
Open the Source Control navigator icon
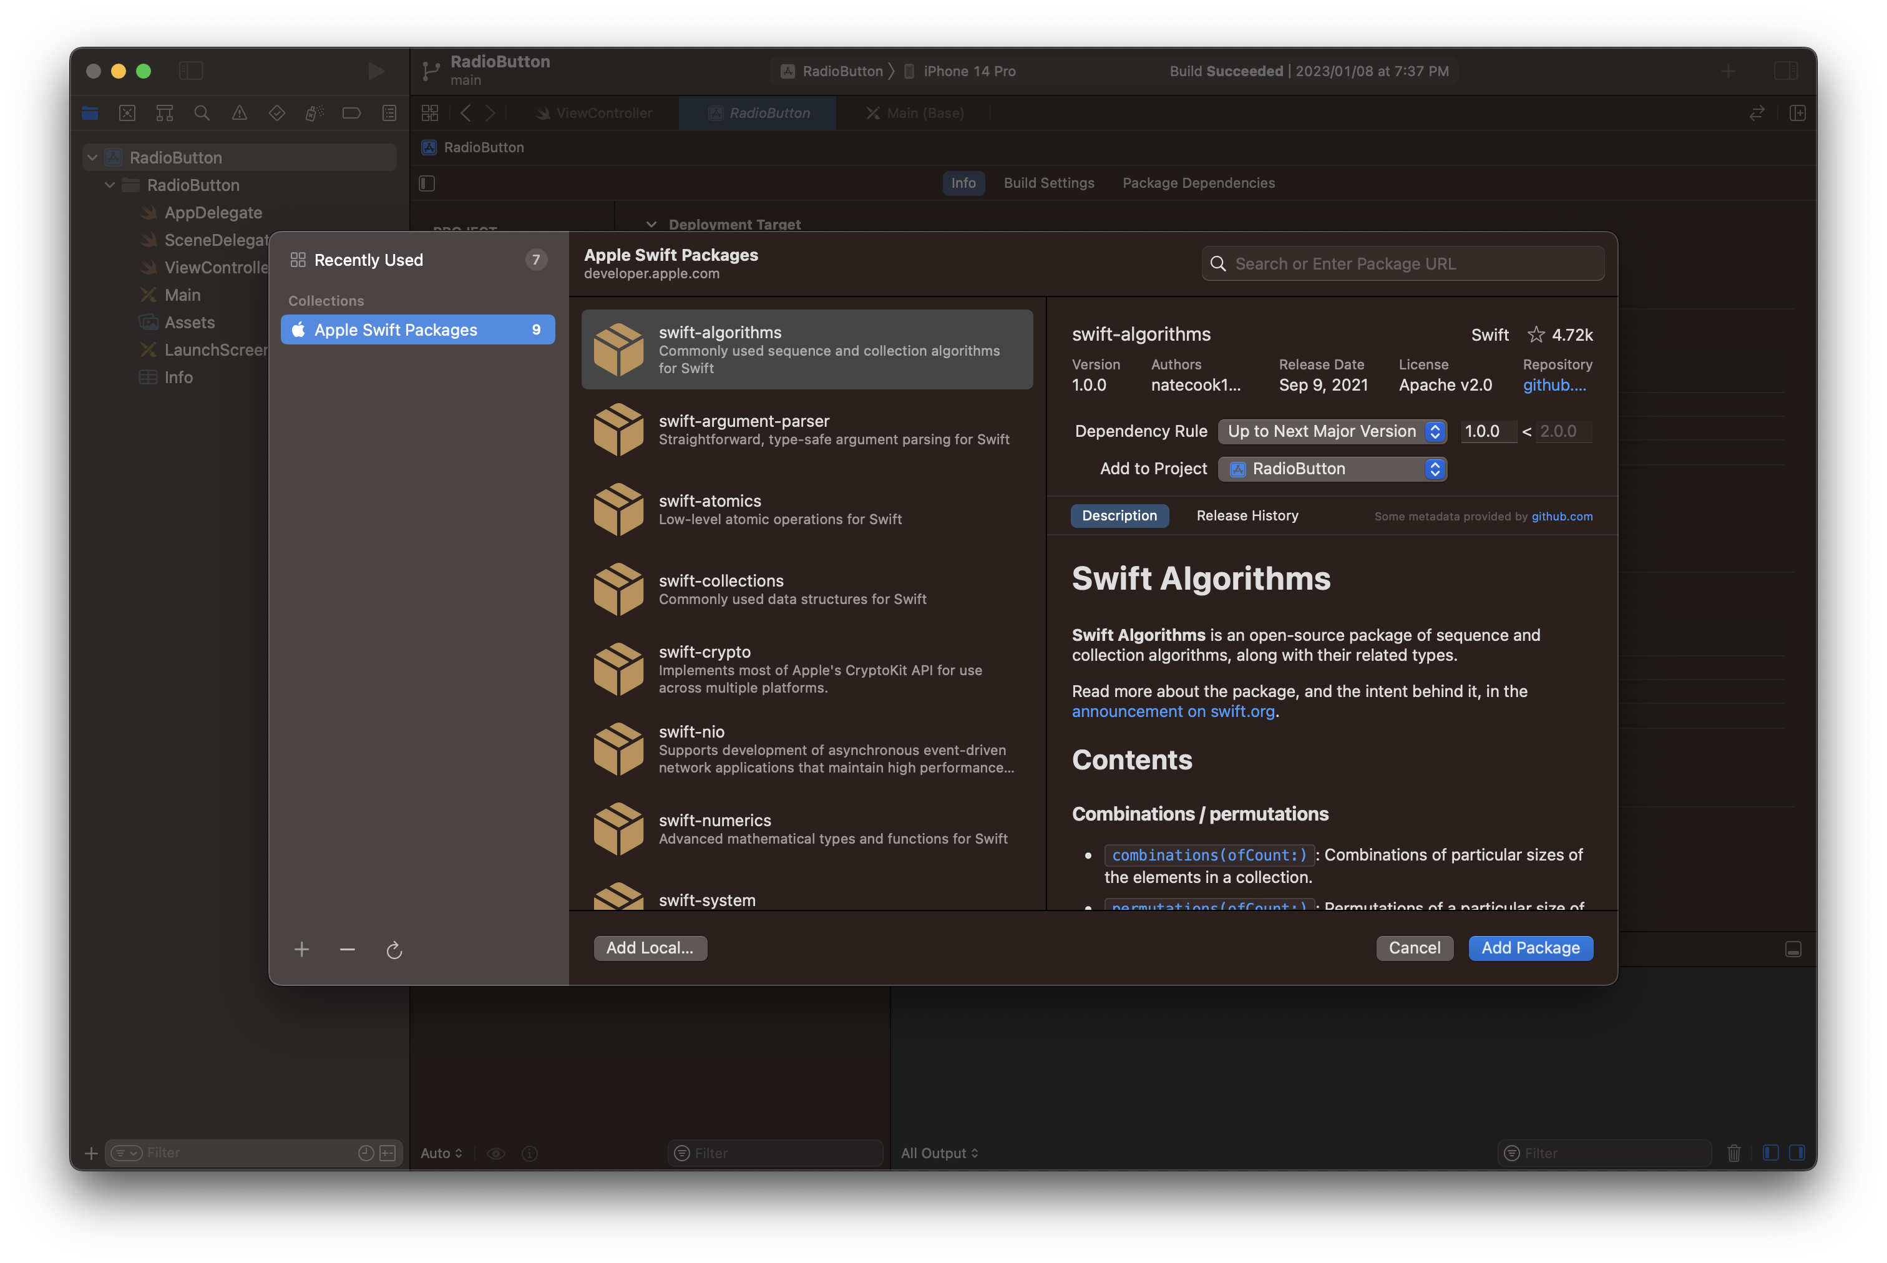[127, 114]
